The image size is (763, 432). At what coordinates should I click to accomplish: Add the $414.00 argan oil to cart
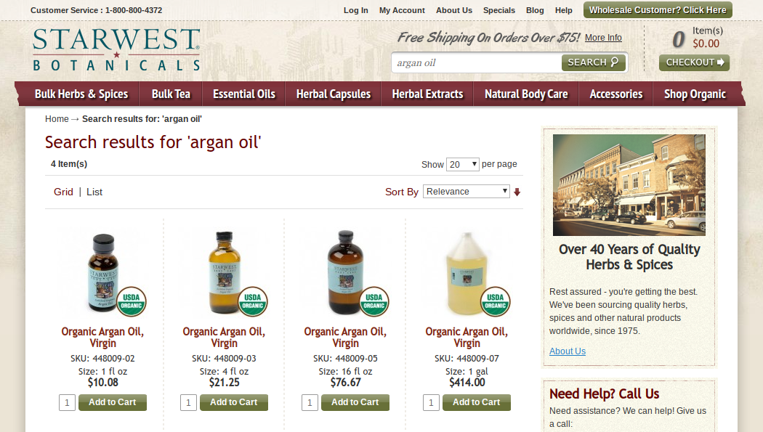pos(477,402)
